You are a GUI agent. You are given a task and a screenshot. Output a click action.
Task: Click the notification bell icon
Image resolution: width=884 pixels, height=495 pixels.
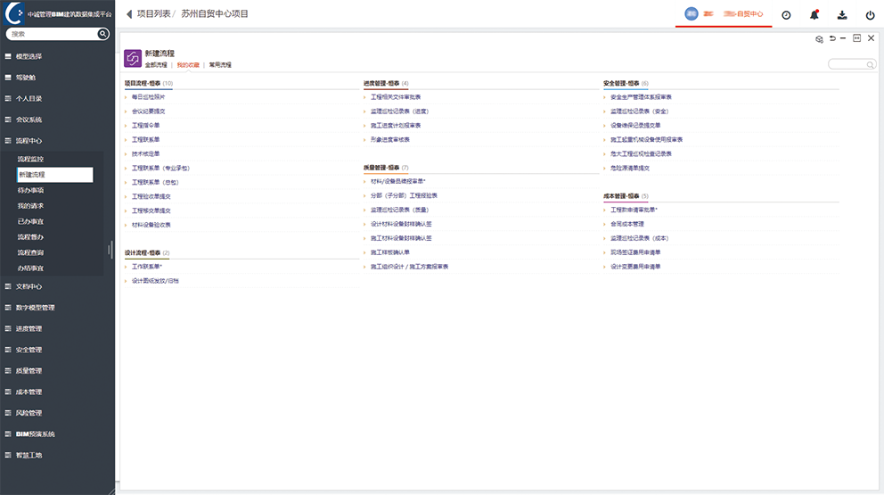coord(814,14)
